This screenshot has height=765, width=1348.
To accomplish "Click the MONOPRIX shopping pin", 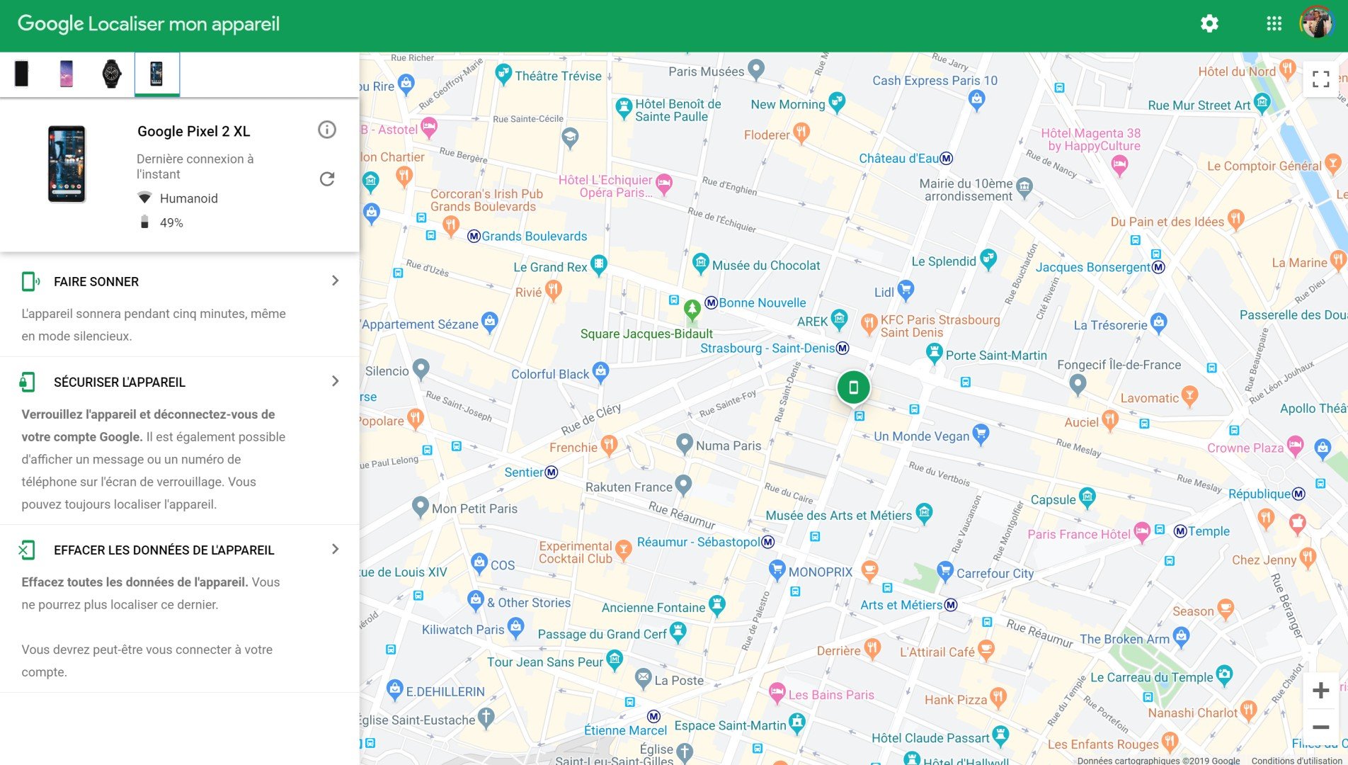I will pos(777,569).
